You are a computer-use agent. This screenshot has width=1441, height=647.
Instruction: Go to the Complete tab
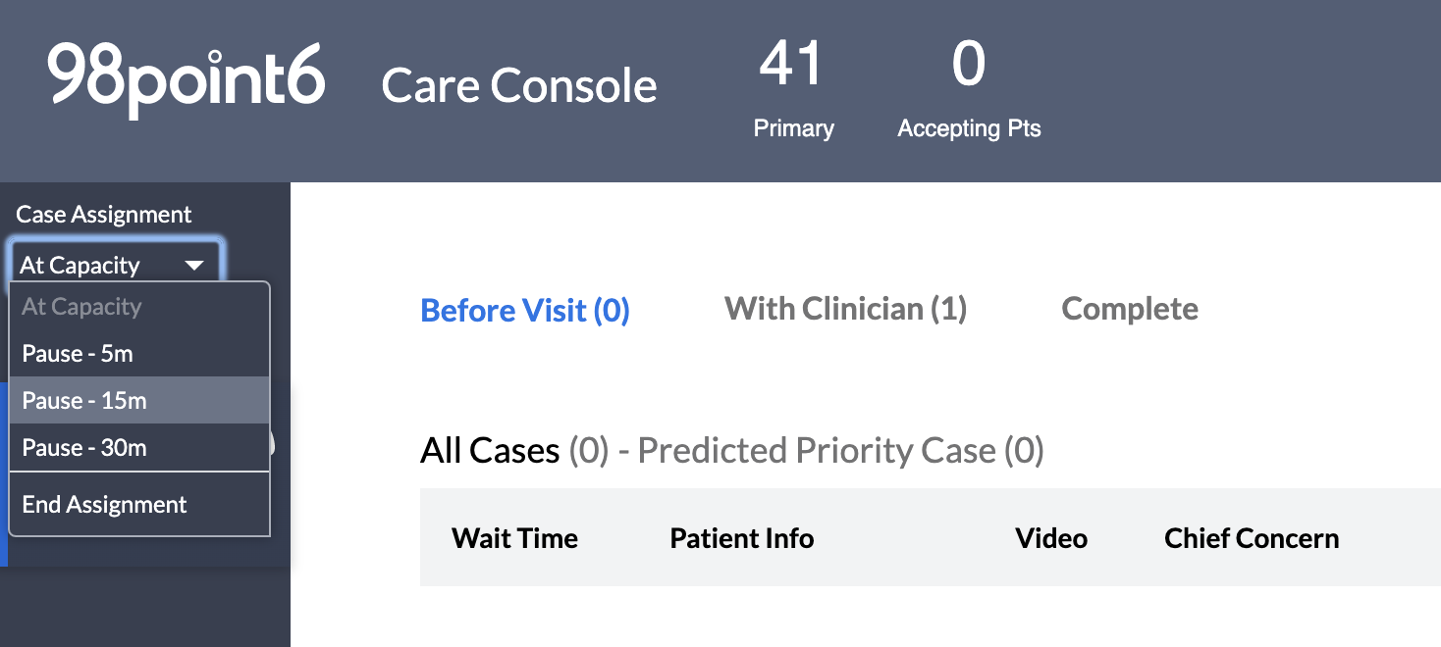pos(1130,309)
